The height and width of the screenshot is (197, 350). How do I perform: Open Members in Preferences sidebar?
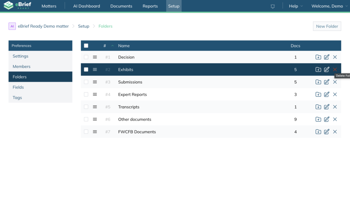point(40,66)
